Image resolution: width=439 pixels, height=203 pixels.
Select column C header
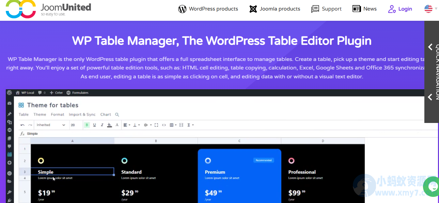tap(239, 141)
